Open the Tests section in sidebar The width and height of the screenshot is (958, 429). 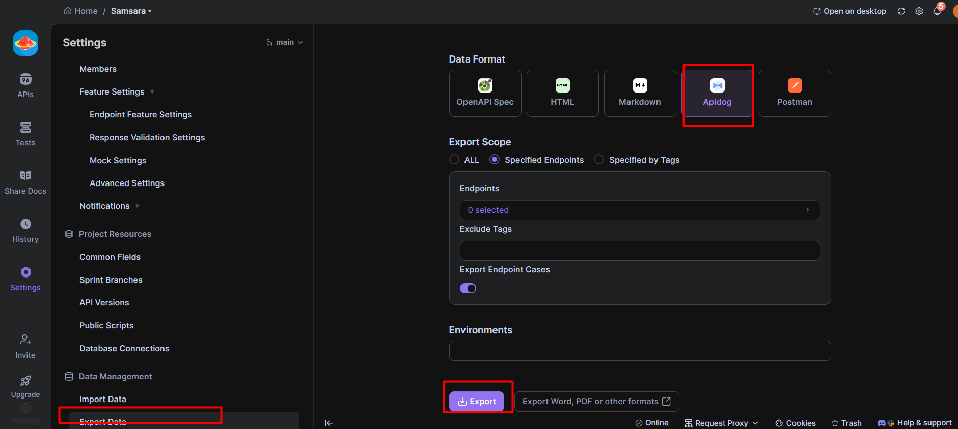(x=25, y=134)
